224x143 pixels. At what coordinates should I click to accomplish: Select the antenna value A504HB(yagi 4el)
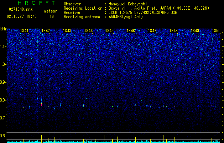pyautogui.click(x=126, y=17)
